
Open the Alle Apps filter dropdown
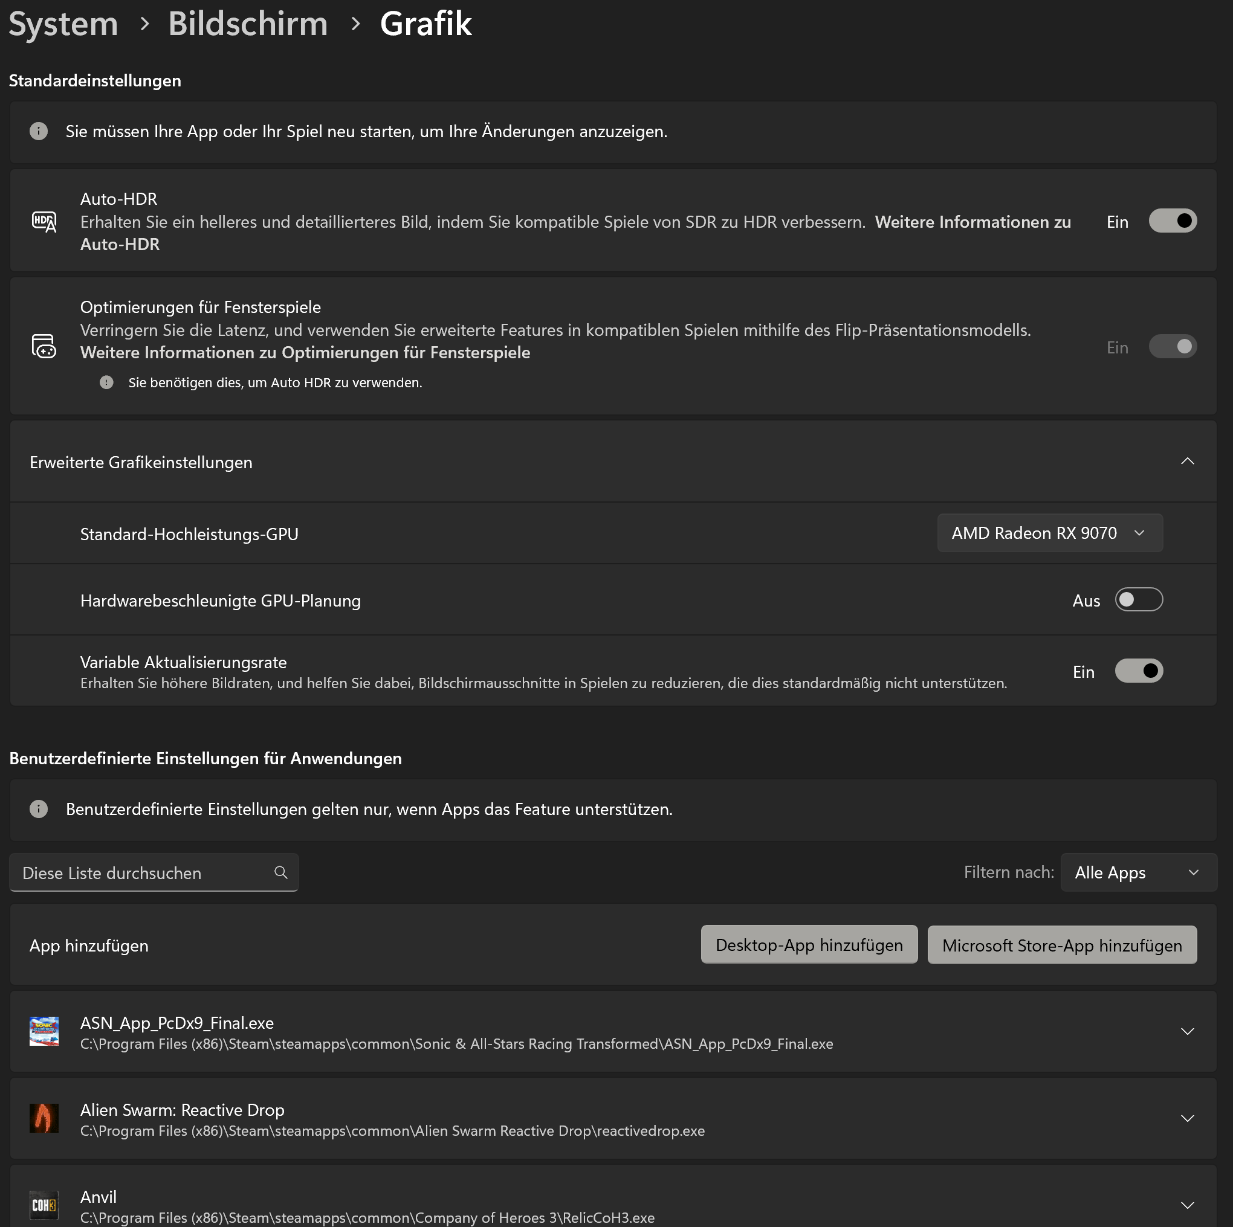[1139, 872]
